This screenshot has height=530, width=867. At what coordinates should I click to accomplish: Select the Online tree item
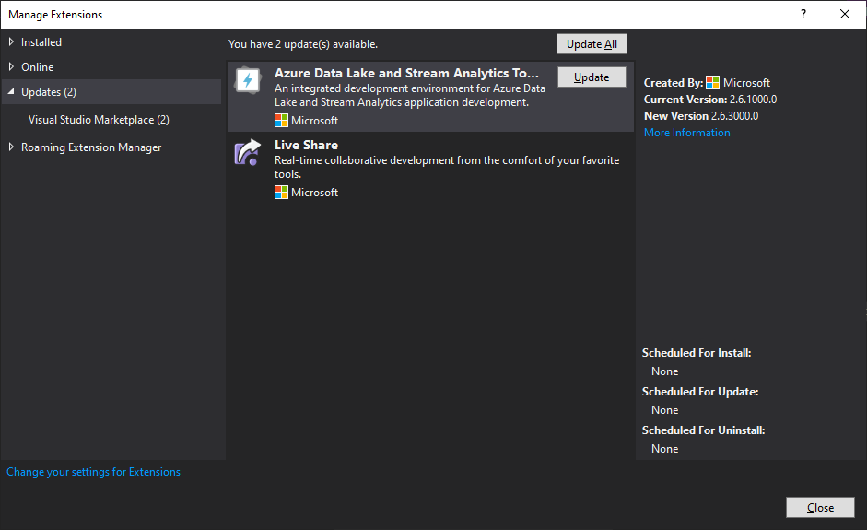(38, 67)
